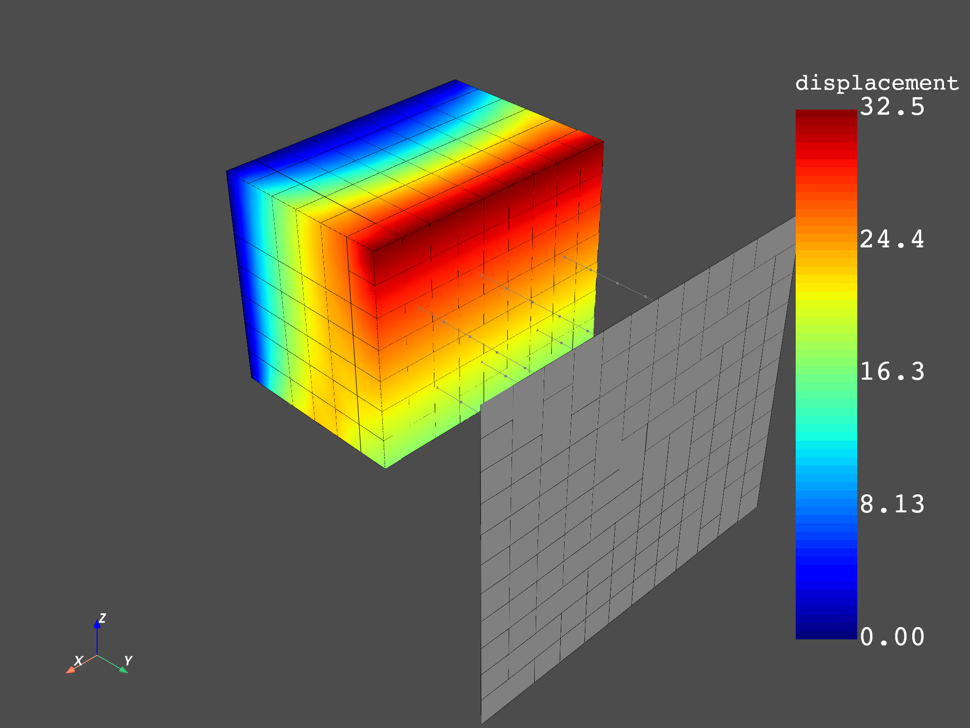Click the displacement color bar gradient
The image size is (970, 728).
(826, 374)
